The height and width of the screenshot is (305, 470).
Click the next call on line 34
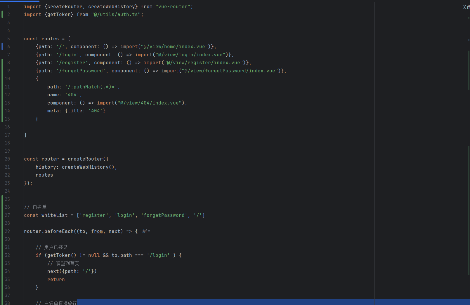pos(53,271)
